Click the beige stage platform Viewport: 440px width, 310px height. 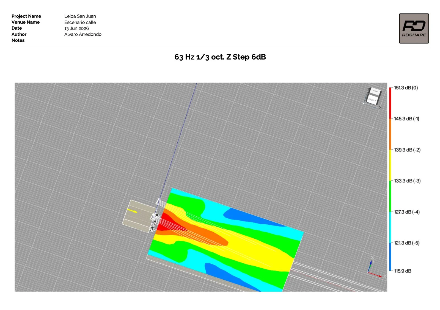tap(139, 216)
